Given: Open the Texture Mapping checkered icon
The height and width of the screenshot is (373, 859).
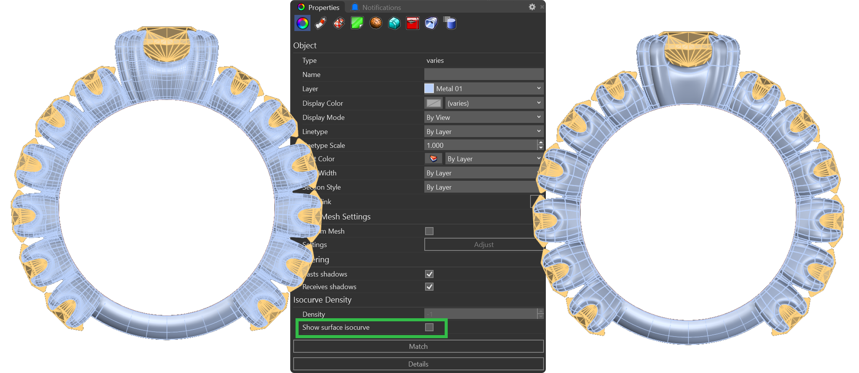Looking at the screenshot, I should (x=339, y=23).
